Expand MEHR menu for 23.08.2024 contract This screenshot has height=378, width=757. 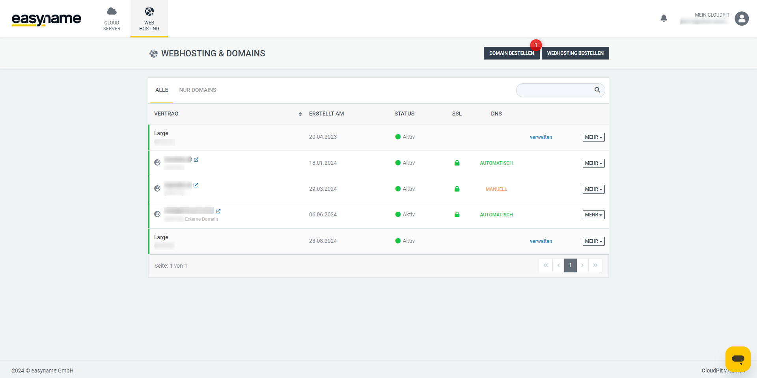tap(593, 241)
